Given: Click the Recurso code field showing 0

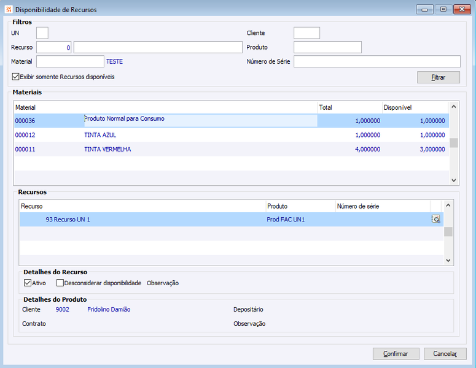Looking at the screenshot, I should click(53, 47).
